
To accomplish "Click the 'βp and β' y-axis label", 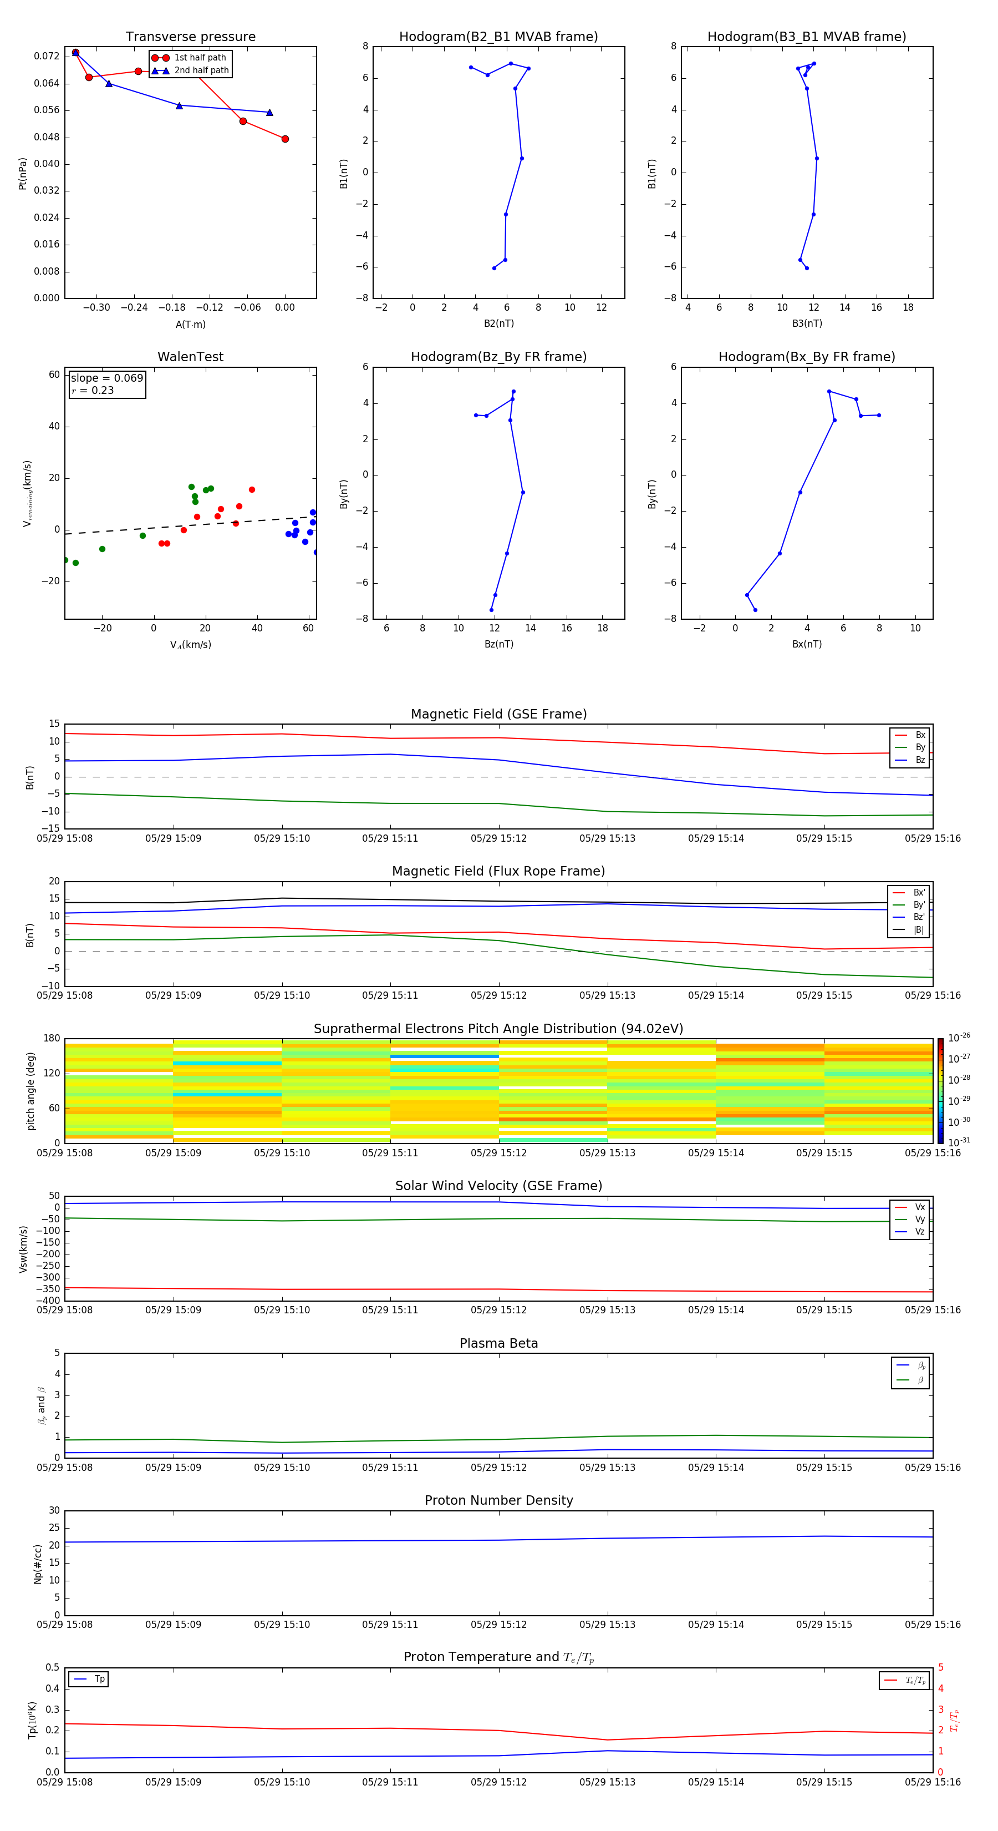I will click(41, 1406).
